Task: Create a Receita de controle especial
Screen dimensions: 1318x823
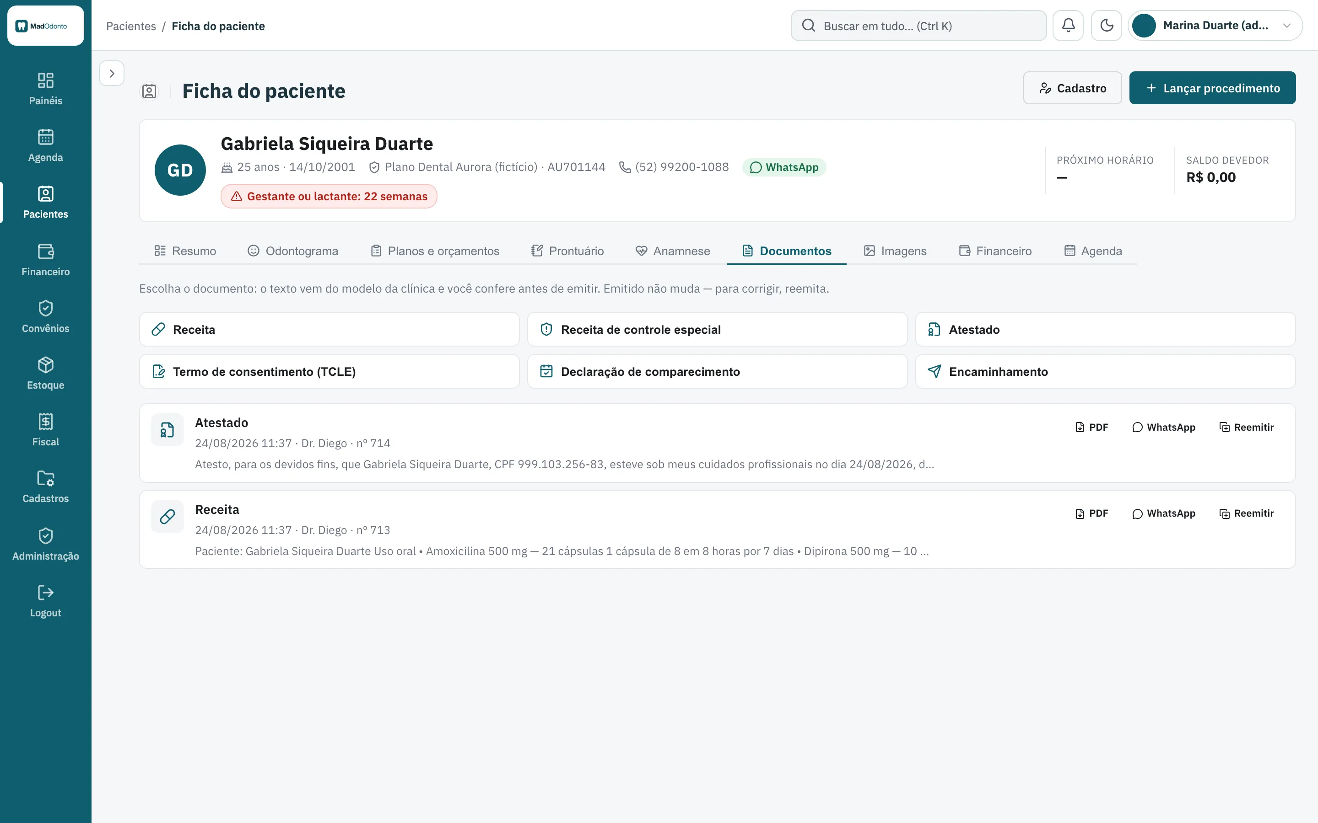Action: tap(717, 329)
